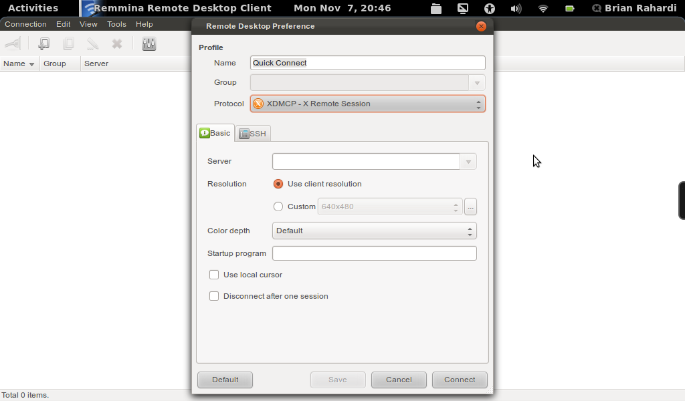The image size is (685, 401).
Task: Click the Server address input field
Action: pyautogui.click(x=366, y=162)
